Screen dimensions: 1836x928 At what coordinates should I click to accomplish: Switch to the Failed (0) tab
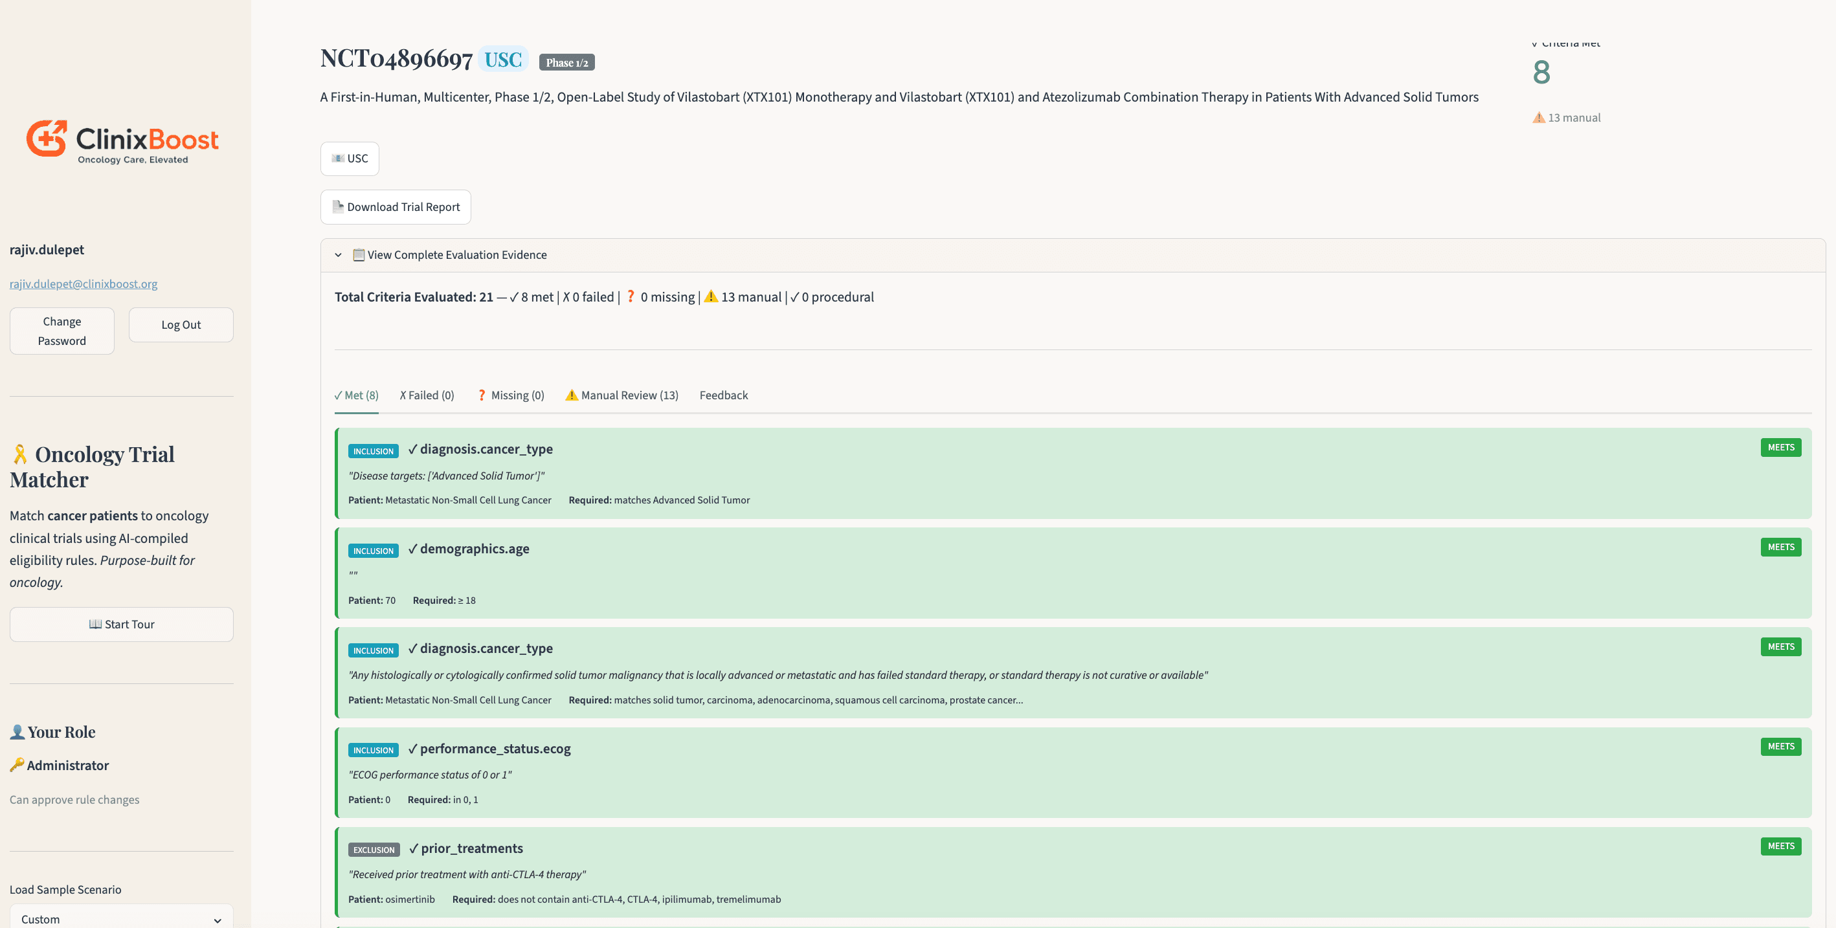[x=427, y=395]
